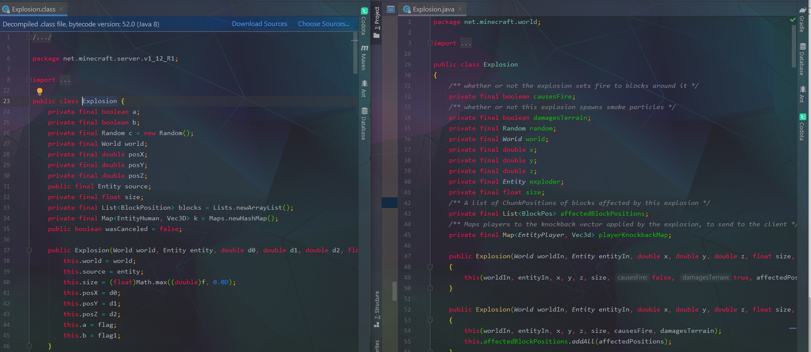Click the yellow lightbulb intention icon

40,91
